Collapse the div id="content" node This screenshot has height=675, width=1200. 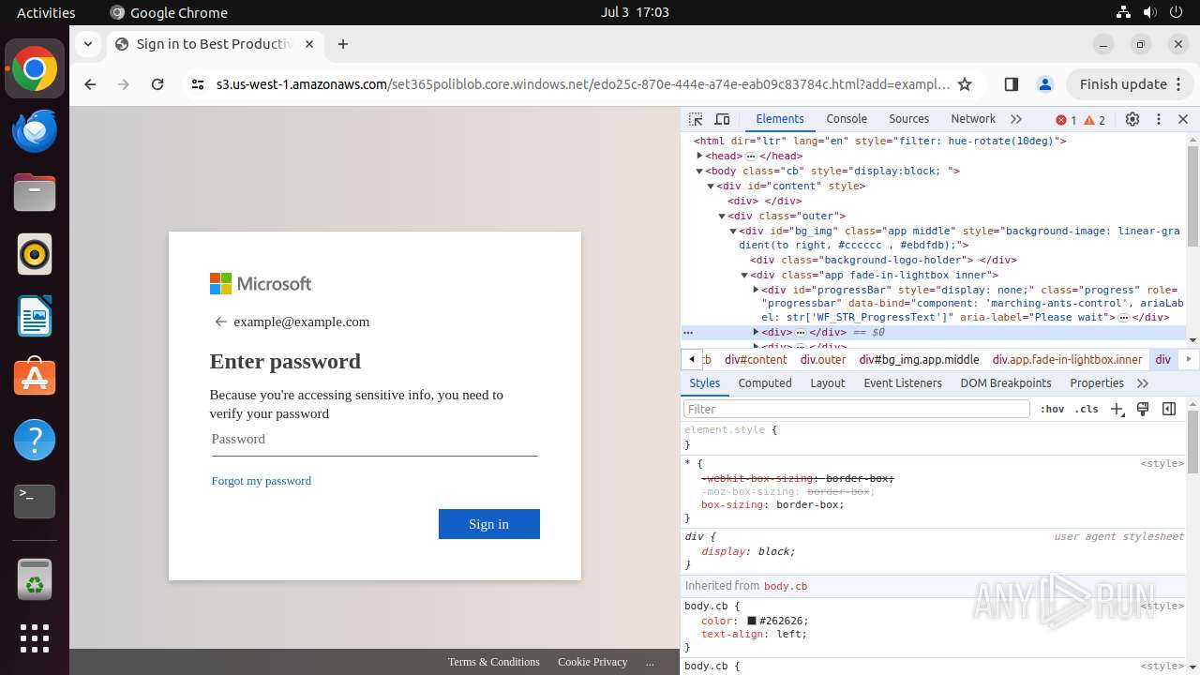point(711,186)
